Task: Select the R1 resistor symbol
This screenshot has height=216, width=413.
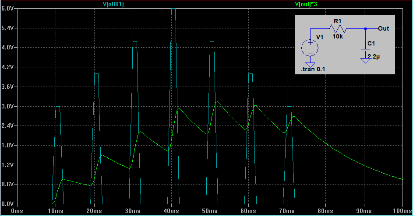Action: click(338, 28)
